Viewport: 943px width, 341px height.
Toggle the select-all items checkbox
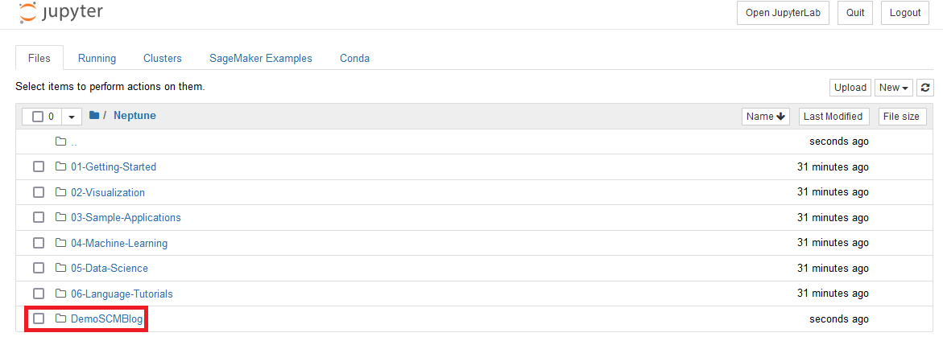pos(37,117)
